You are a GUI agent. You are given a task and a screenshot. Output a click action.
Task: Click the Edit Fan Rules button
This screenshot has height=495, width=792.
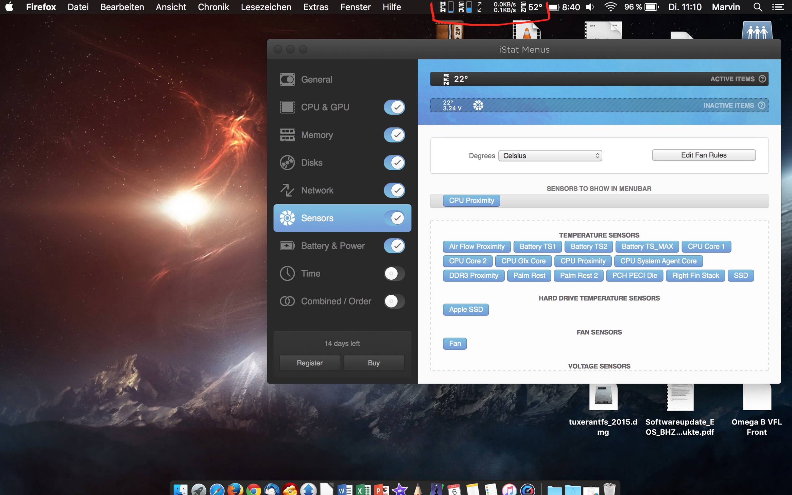[x=703, y=155]
